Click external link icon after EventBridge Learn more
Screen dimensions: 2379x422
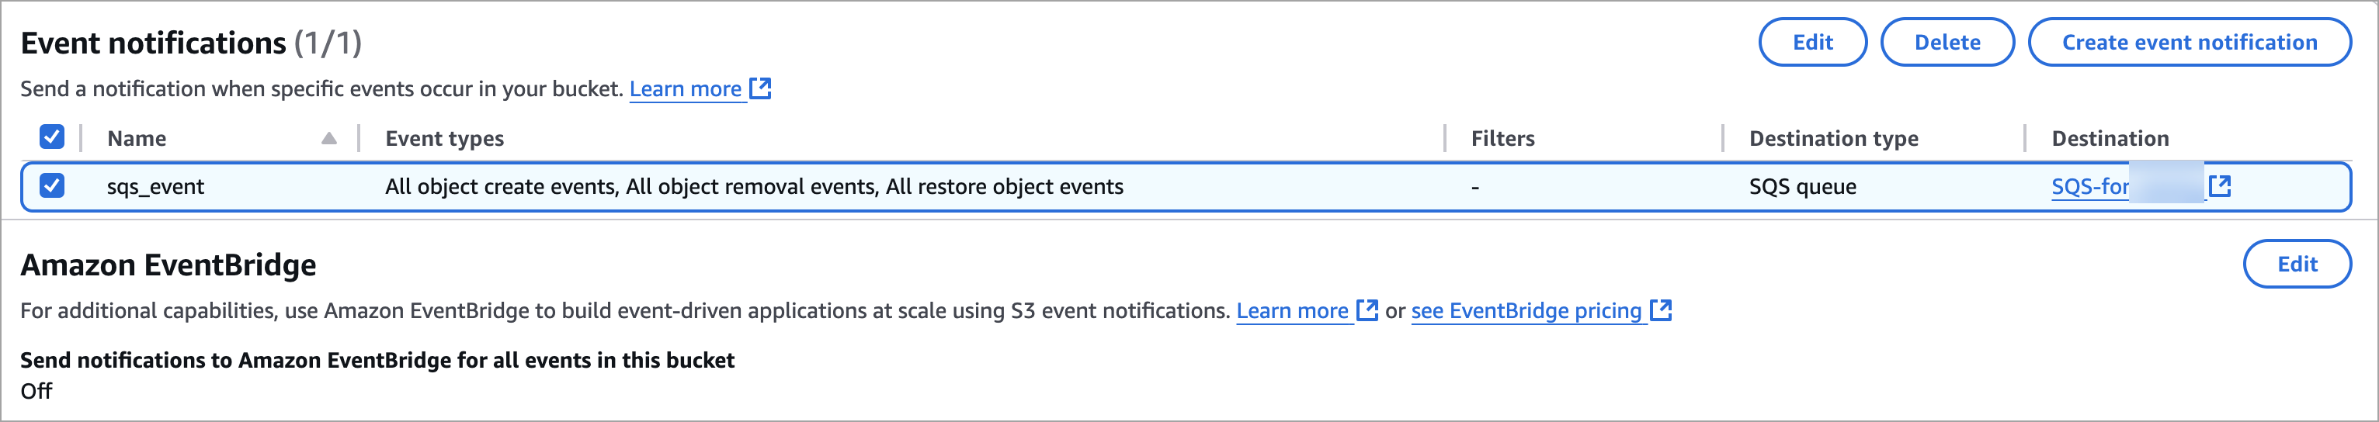1367,310
